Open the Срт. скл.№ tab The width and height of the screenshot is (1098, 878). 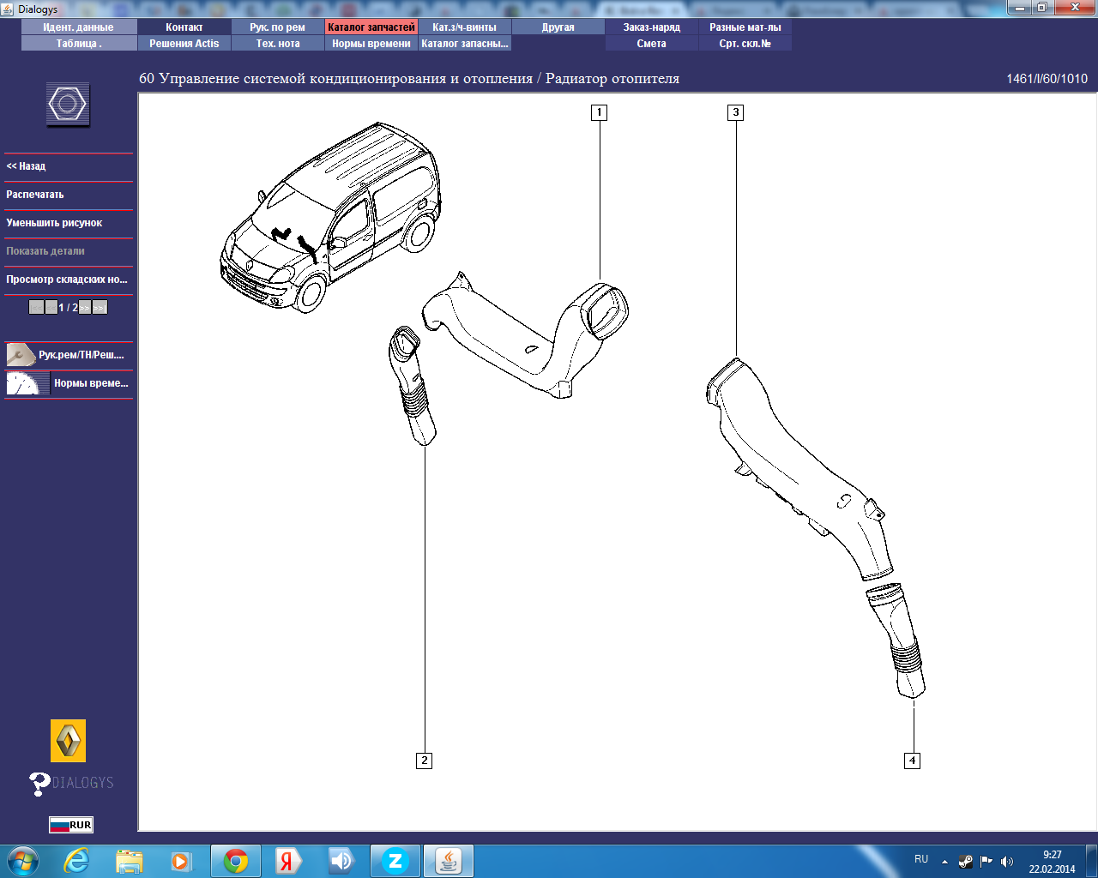[x=745, y=44]
